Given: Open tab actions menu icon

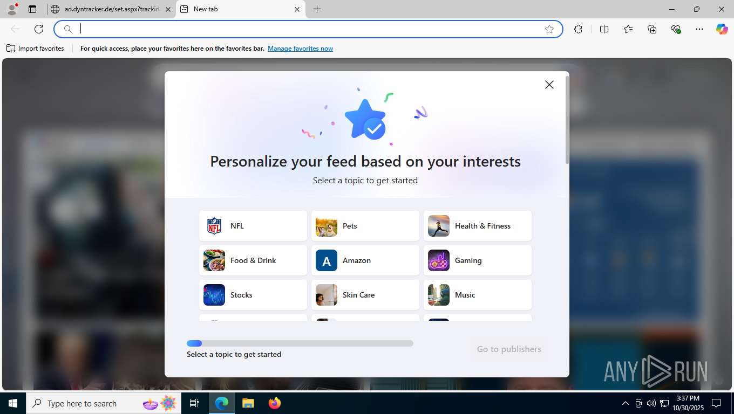Looking at the screenshot, I should [32, 9].
